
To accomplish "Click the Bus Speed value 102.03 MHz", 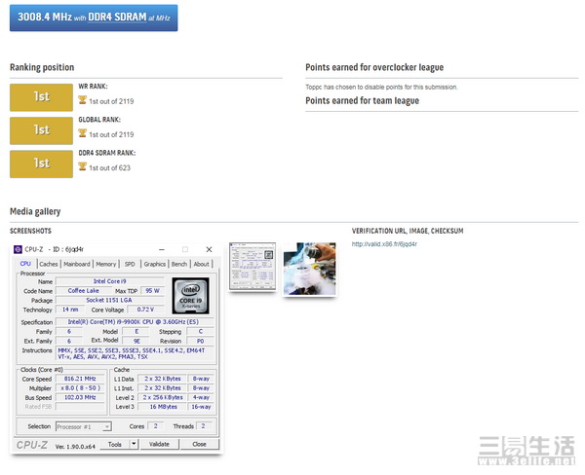I will pos(80,397).
